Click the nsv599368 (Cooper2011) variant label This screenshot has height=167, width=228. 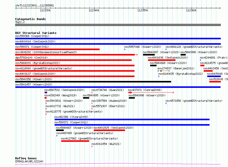pos(32,36)
